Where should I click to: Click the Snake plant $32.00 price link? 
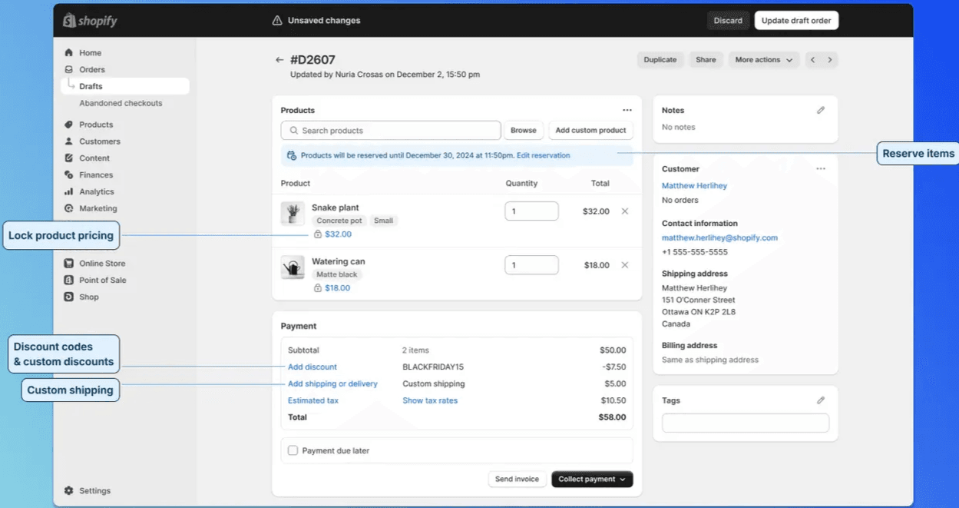pyautogui.click(x=338, y=234)
